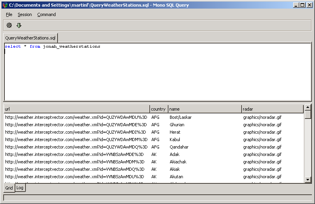Select the Kabul name cell
315x204 pixels.
pos(175,140)
